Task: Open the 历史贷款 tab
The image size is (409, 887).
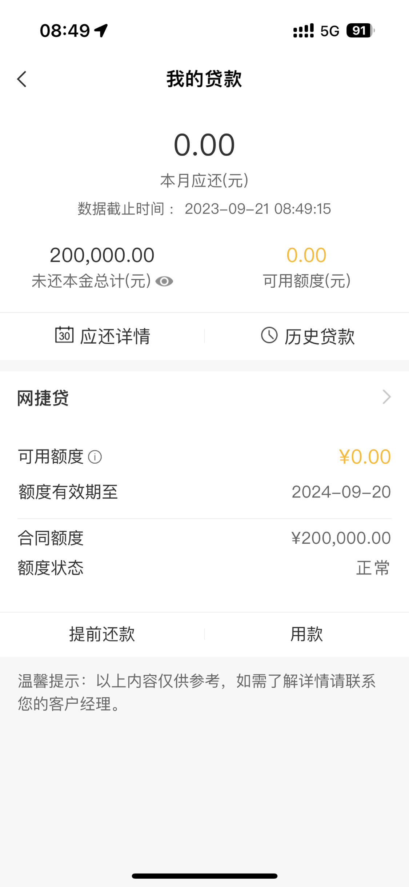Action: [307, 336]
